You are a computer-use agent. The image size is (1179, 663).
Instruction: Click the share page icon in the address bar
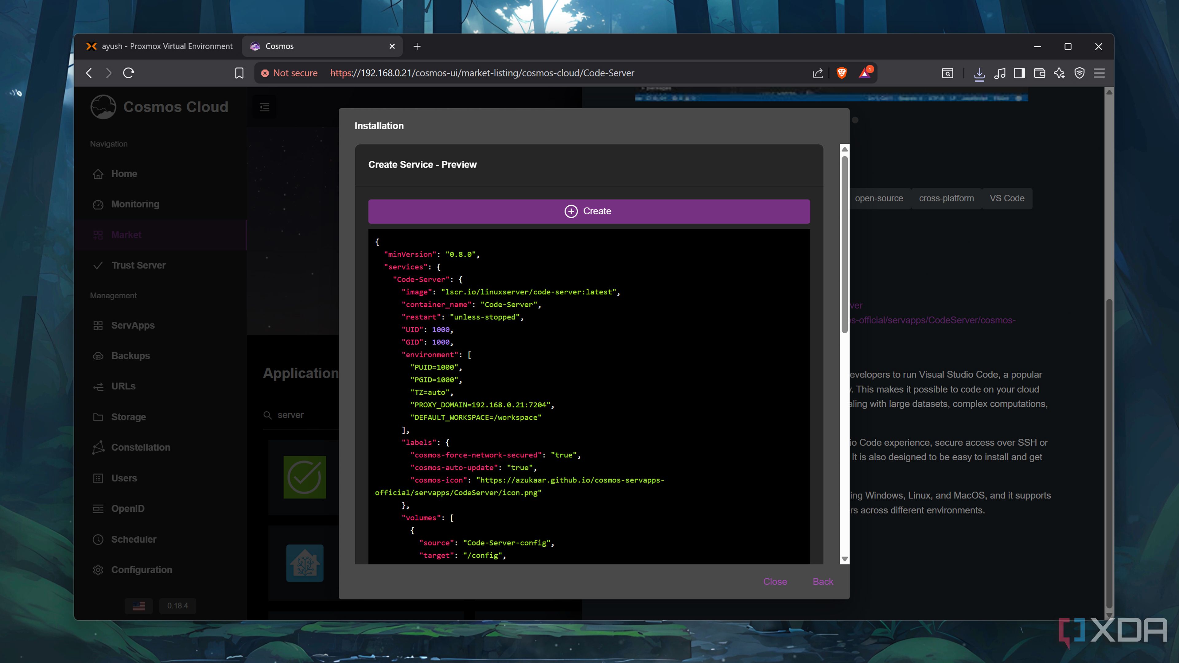pyautogui.click(x=817, y=73)
